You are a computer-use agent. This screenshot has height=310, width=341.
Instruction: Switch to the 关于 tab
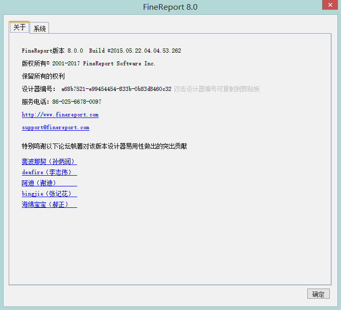click(19, 28)
